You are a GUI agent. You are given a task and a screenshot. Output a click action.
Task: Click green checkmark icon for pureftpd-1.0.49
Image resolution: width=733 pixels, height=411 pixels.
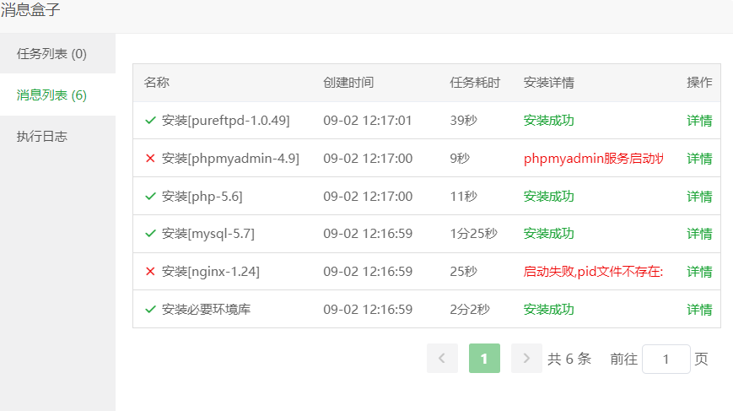pos(150,121)
